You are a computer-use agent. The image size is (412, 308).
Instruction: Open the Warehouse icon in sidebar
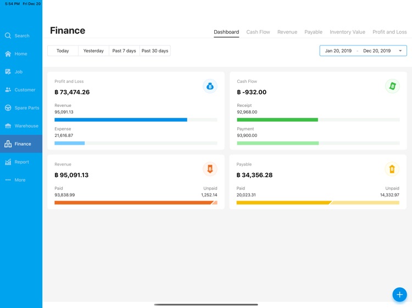point(8,126)
